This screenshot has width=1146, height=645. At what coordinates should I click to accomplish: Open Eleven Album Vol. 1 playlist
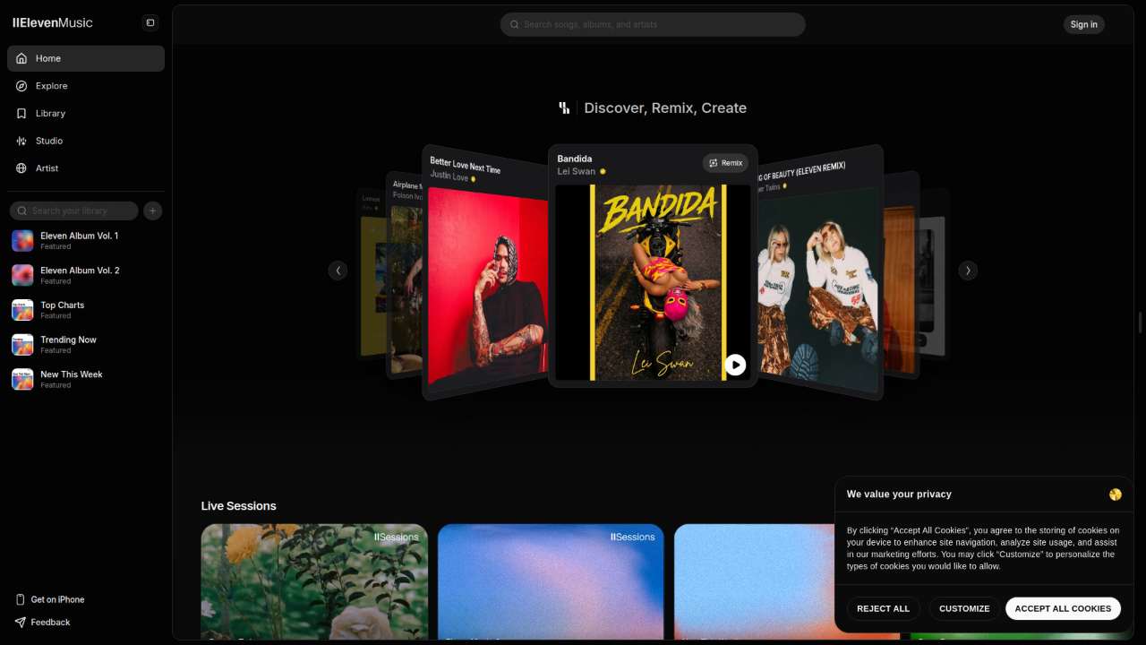[x=86, y=241]
